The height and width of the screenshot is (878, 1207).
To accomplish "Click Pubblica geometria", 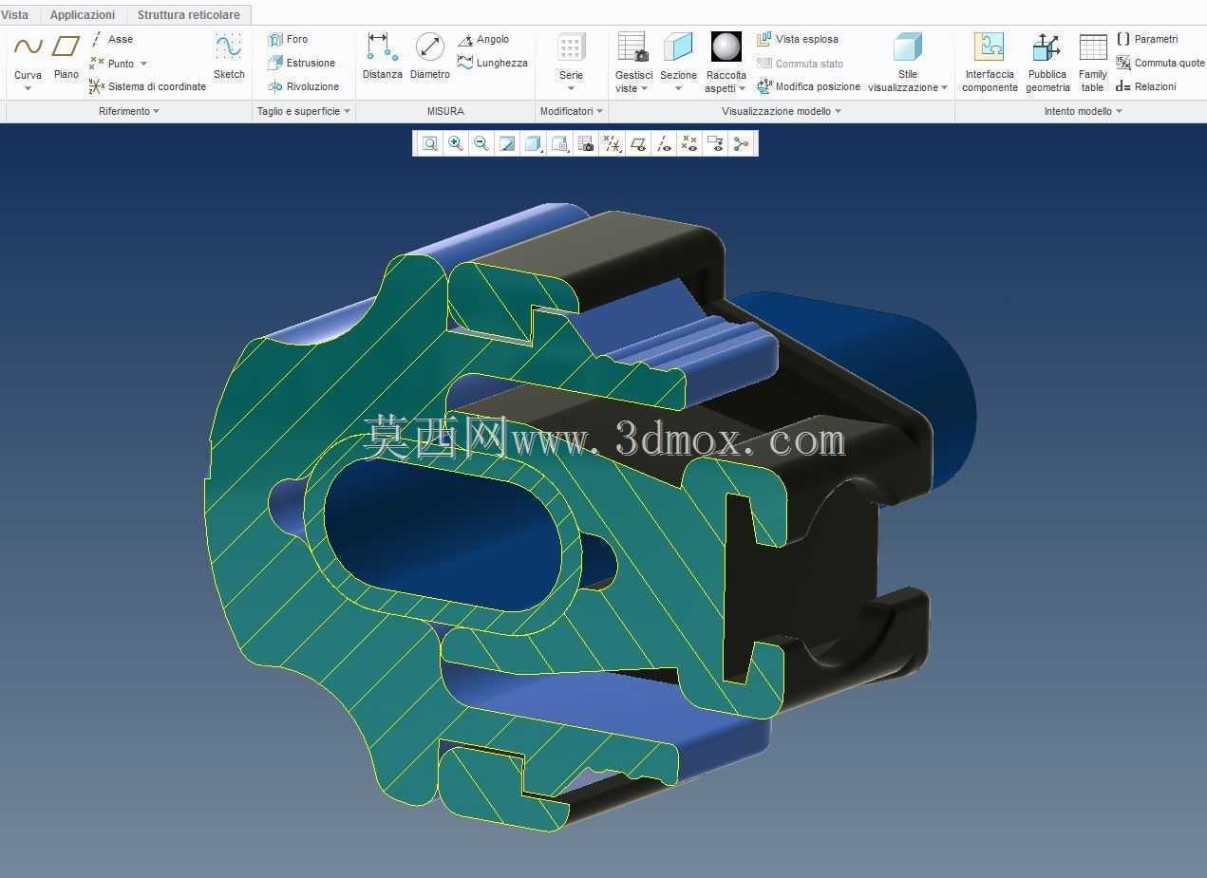I will [x=1047, y=63].
